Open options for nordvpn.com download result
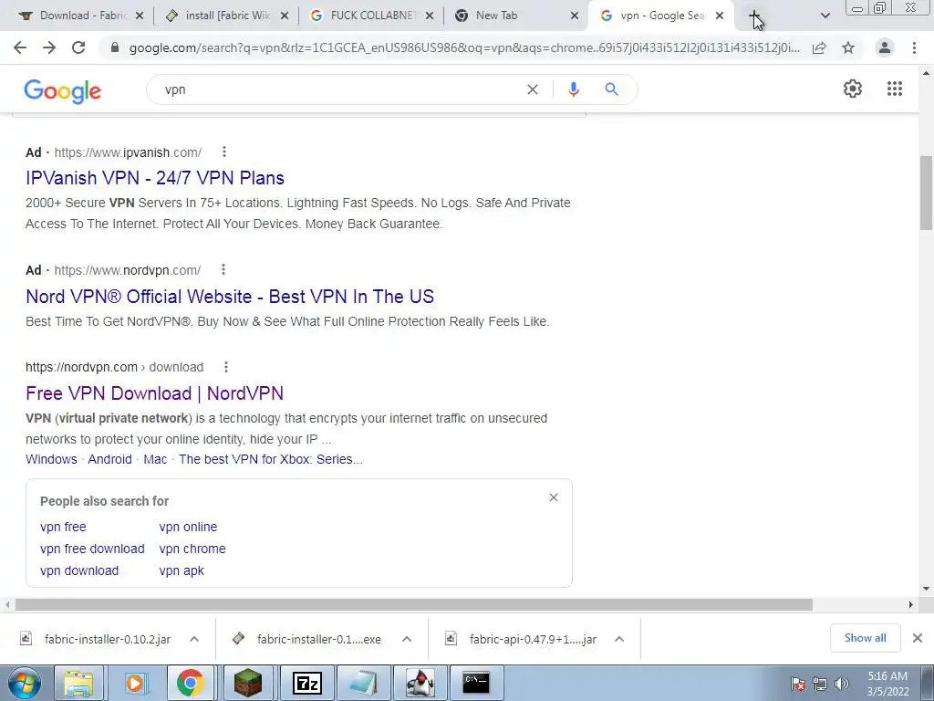Screen dimensions: 934x701 (226, 367)
